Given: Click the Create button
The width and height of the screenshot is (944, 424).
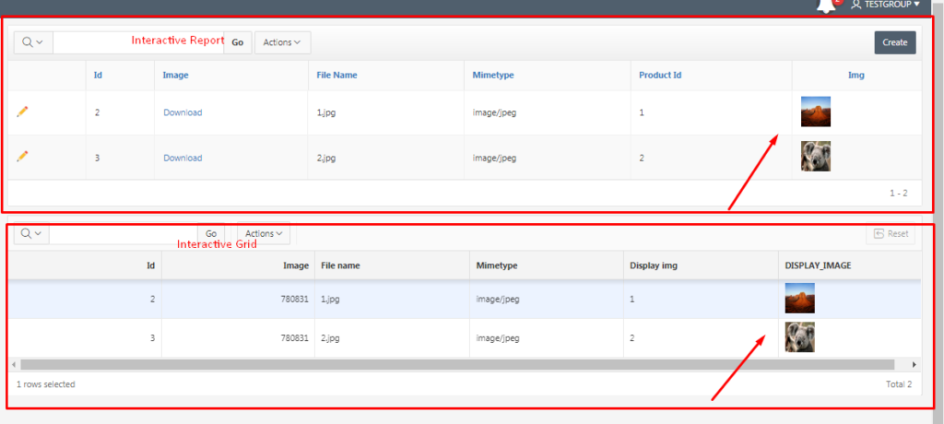Looking at the screenshot, I should [x=894, y=42].
